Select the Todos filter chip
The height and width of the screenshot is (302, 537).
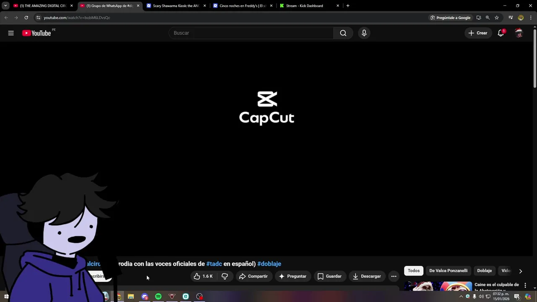pos(414,271)
